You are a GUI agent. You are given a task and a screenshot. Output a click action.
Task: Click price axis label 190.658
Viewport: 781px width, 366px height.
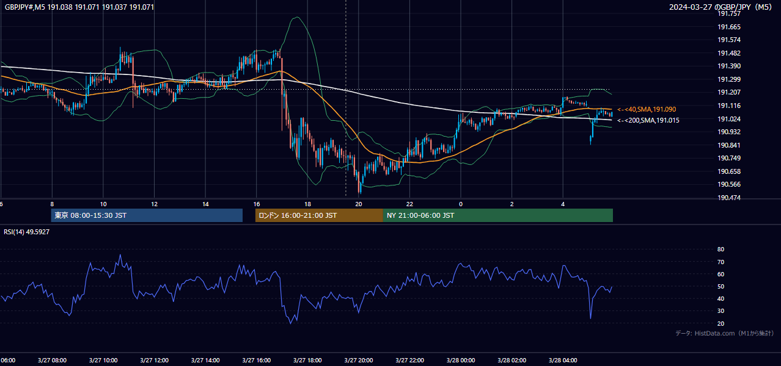(x=728, y=171)
